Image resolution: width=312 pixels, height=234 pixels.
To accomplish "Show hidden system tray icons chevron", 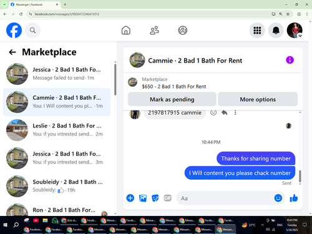I will tap(263, 225).
